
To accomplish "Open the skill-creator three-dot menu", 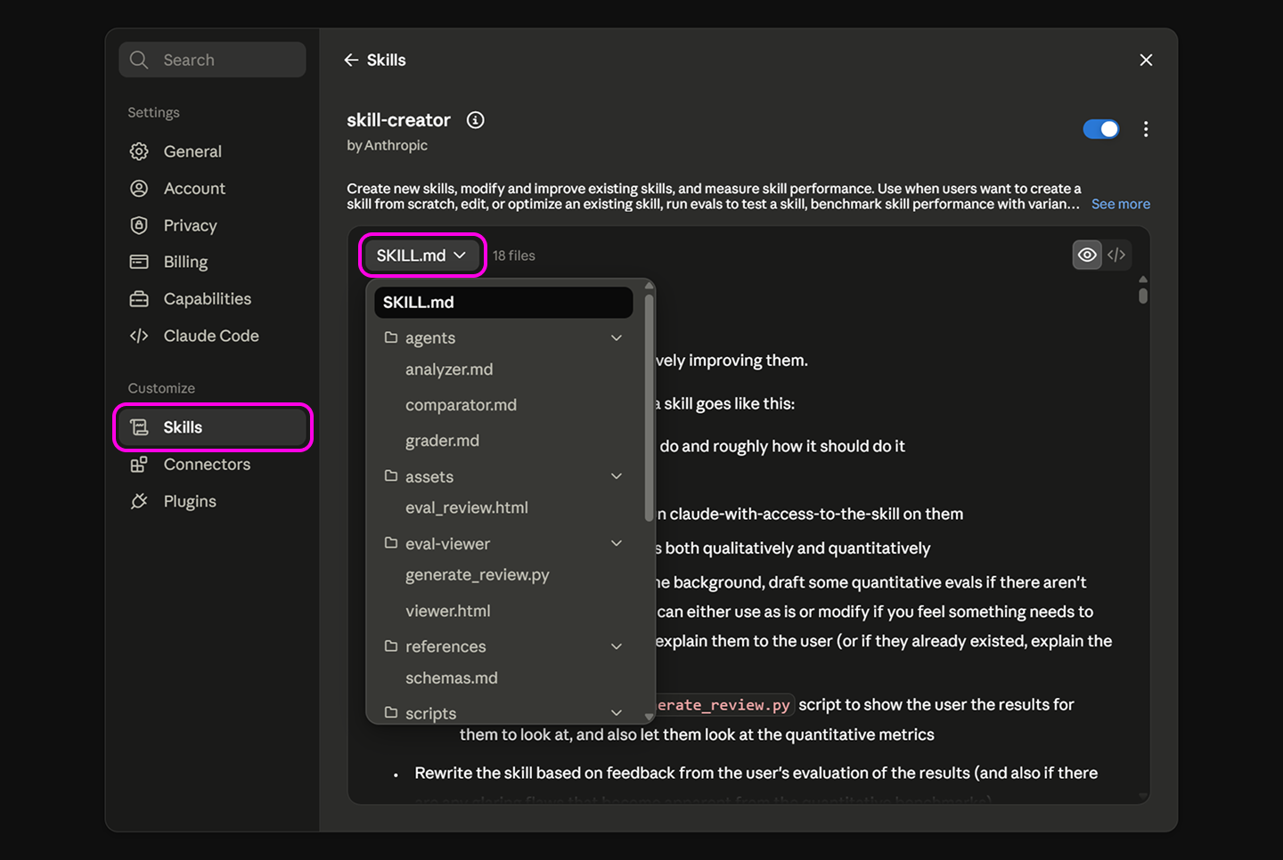I will click(x=1146, y=129).
